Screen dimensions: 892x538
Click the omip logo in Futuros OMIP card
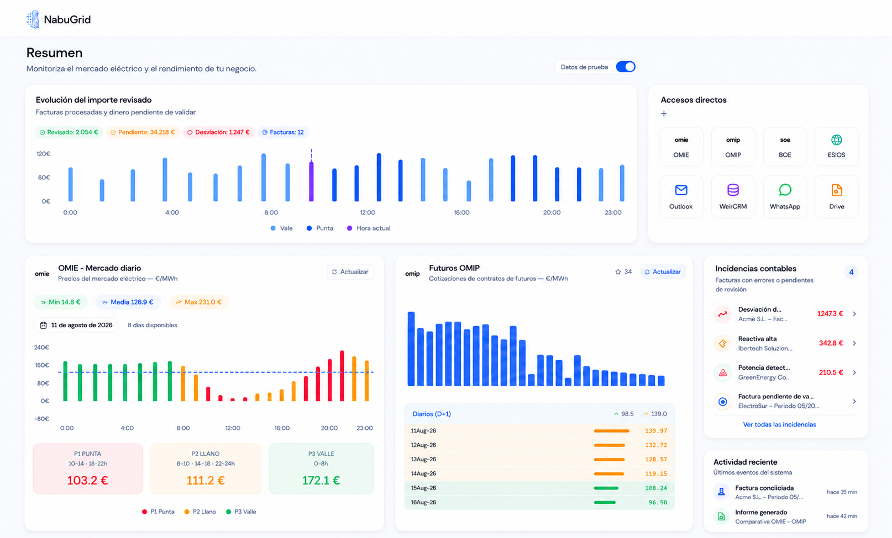pos(412,274)
